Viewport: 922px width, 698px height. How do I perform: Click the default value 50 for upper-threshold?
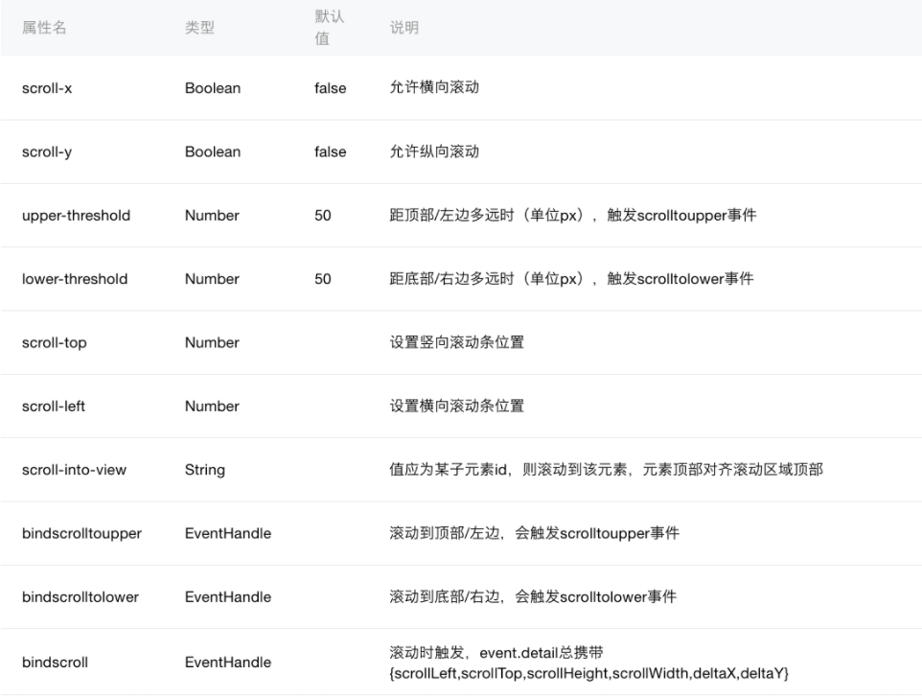323,216
